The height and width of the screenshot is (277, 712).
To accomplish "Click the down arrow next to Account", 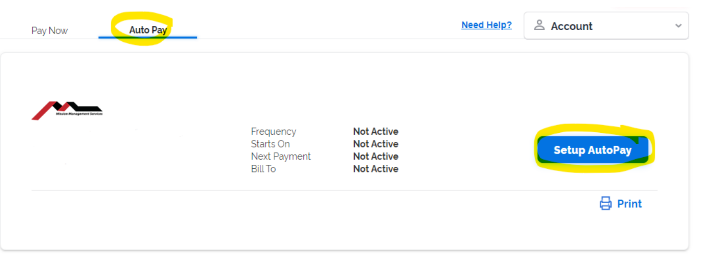I will [x=678, y=26].
